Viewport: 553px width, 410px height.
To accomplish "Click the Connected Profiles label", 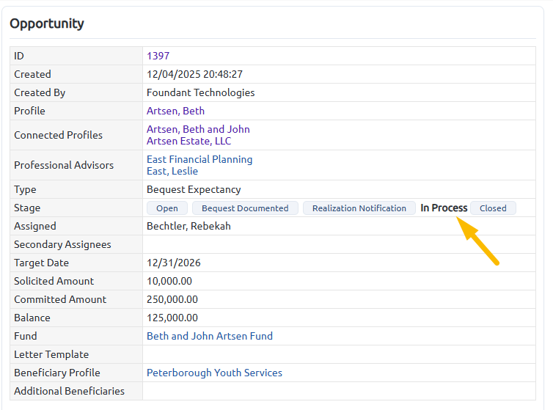I will click(x=58, y=135).
